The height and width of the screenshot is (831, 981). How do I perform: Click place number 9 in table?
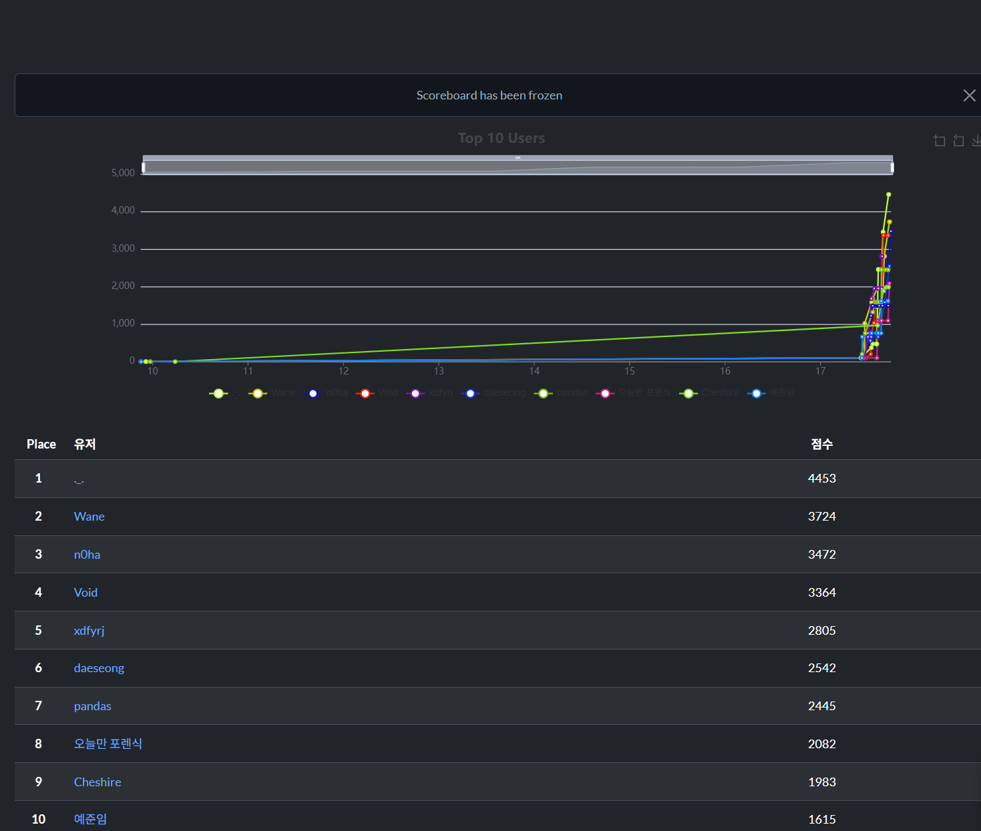(39, 782)
